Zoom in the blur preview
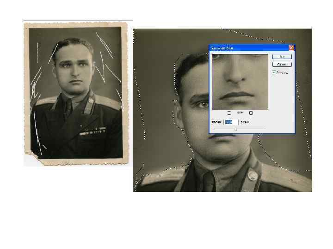 [251, 113]
